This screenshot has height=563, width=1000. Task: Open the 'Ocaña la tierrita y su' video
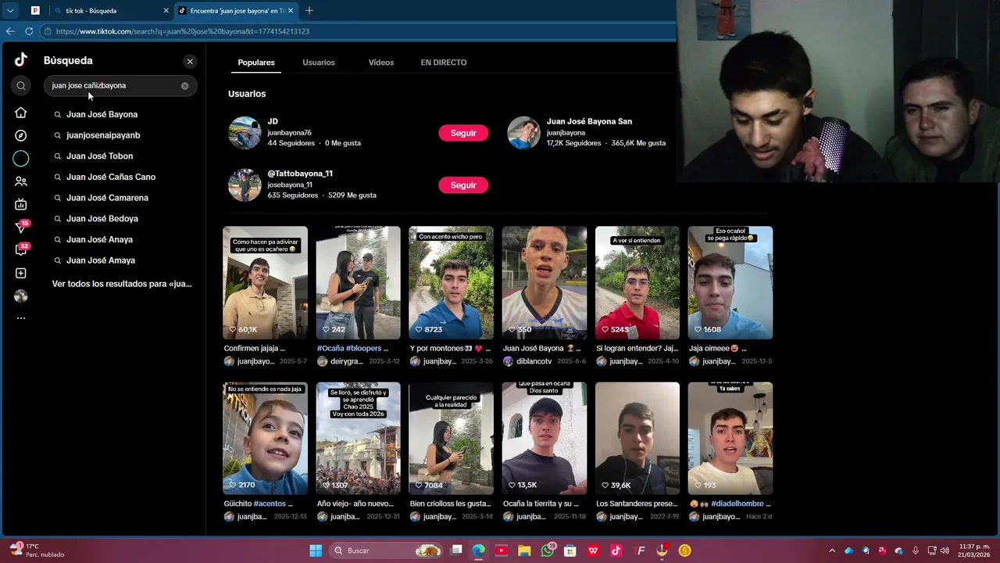(545, 439)
